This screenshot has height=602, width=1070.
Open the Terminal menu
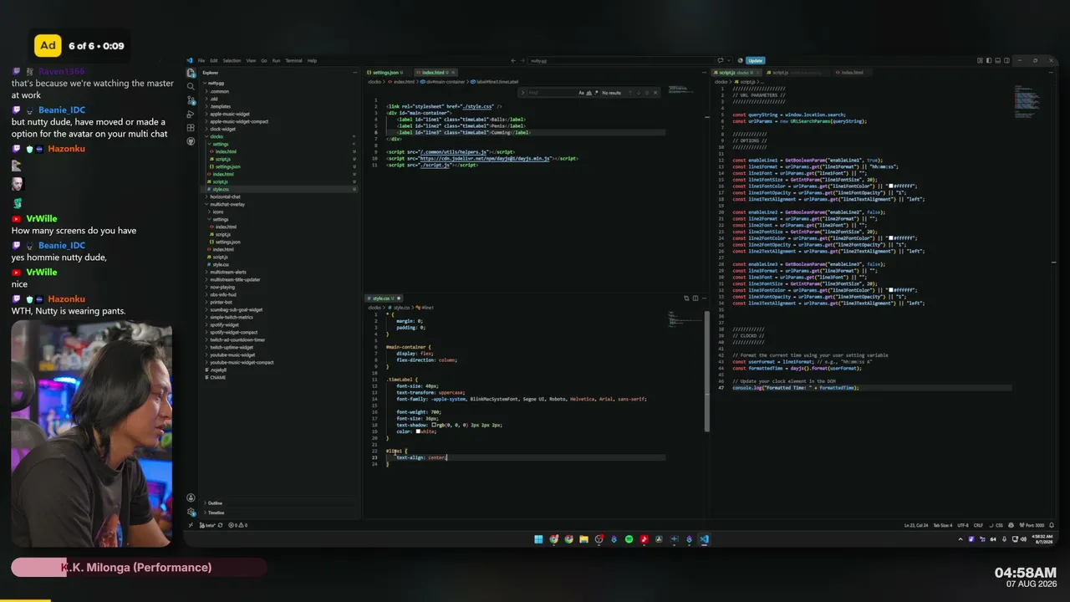(x=293, y=60)
